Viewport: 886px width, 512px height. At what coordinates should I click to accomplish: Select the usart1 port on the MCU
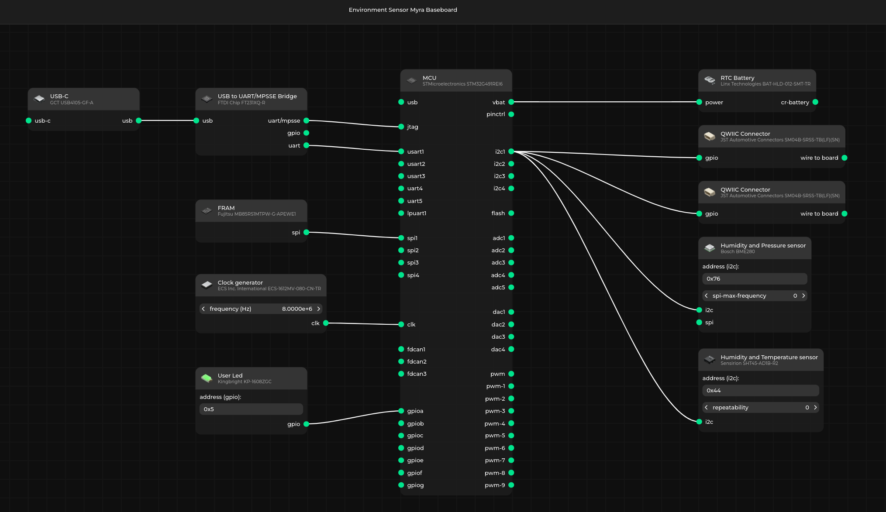401,151
